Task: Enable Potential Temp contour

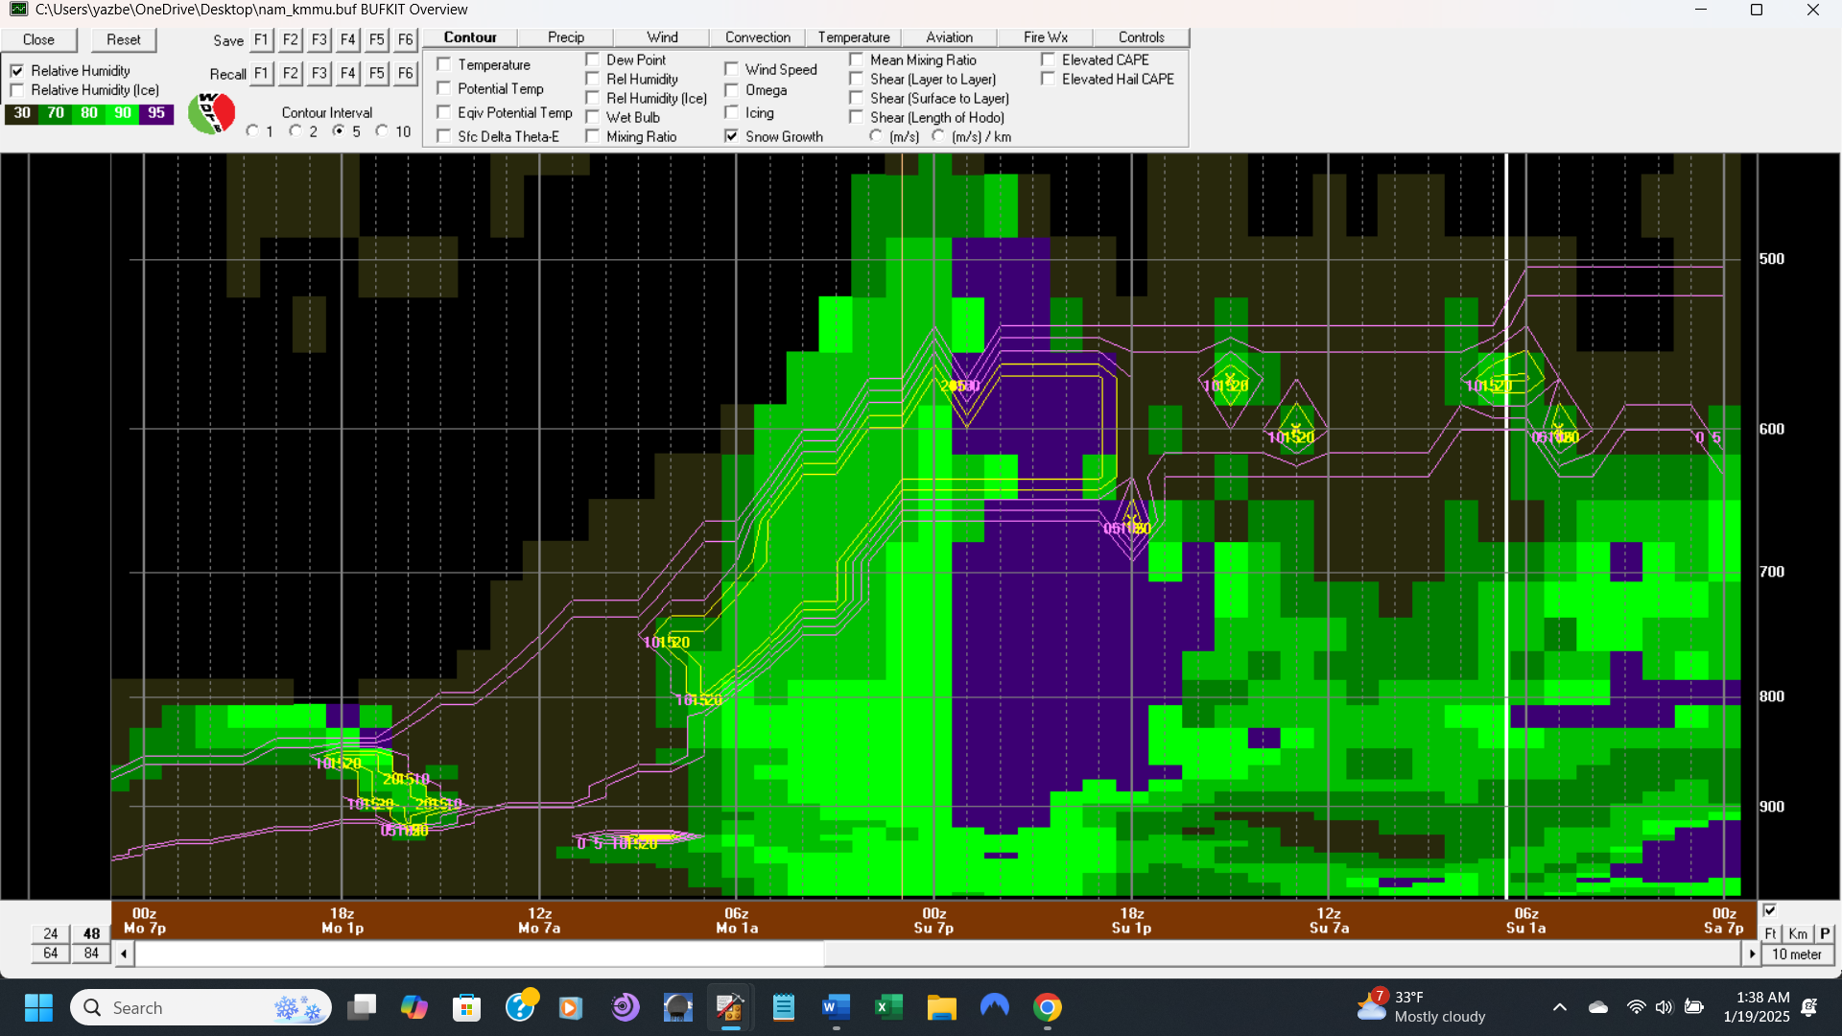Action: tap(443, 88)
